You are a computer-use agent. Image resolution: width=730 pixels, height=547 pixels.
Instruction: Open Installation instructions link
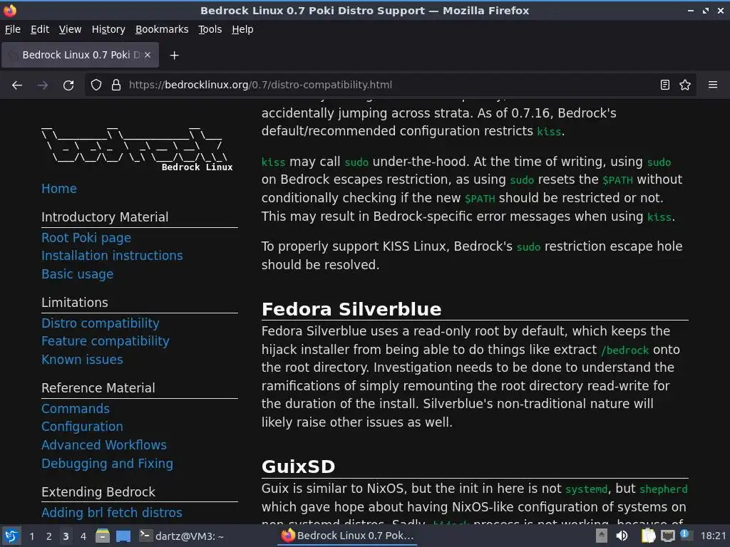click(112, 256)
